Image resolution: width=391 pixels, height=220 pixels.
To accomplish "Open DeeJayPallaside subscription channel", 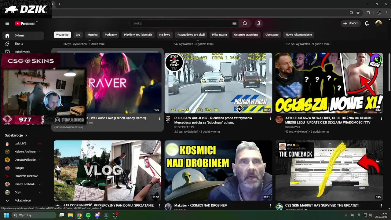I will 23,160.
